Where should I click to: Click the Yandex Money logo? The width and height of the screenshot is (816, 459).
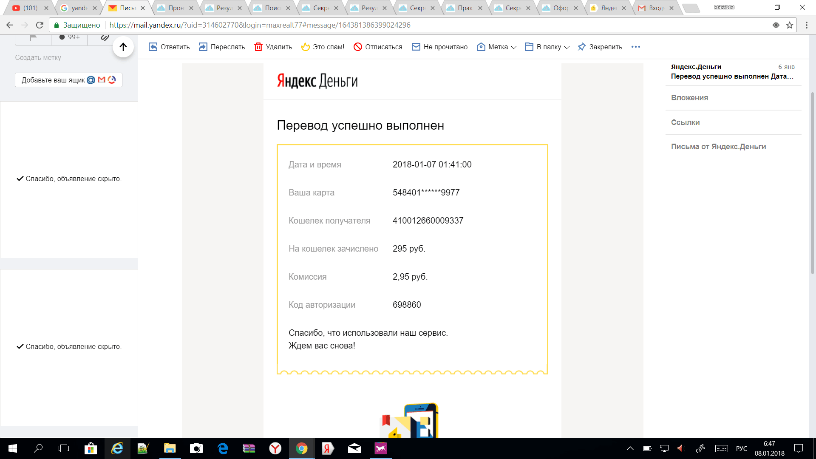coord(317,81)
